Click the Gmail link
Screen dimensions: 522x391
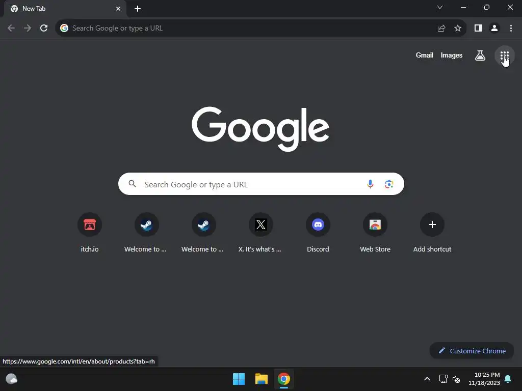coord(424,55)
